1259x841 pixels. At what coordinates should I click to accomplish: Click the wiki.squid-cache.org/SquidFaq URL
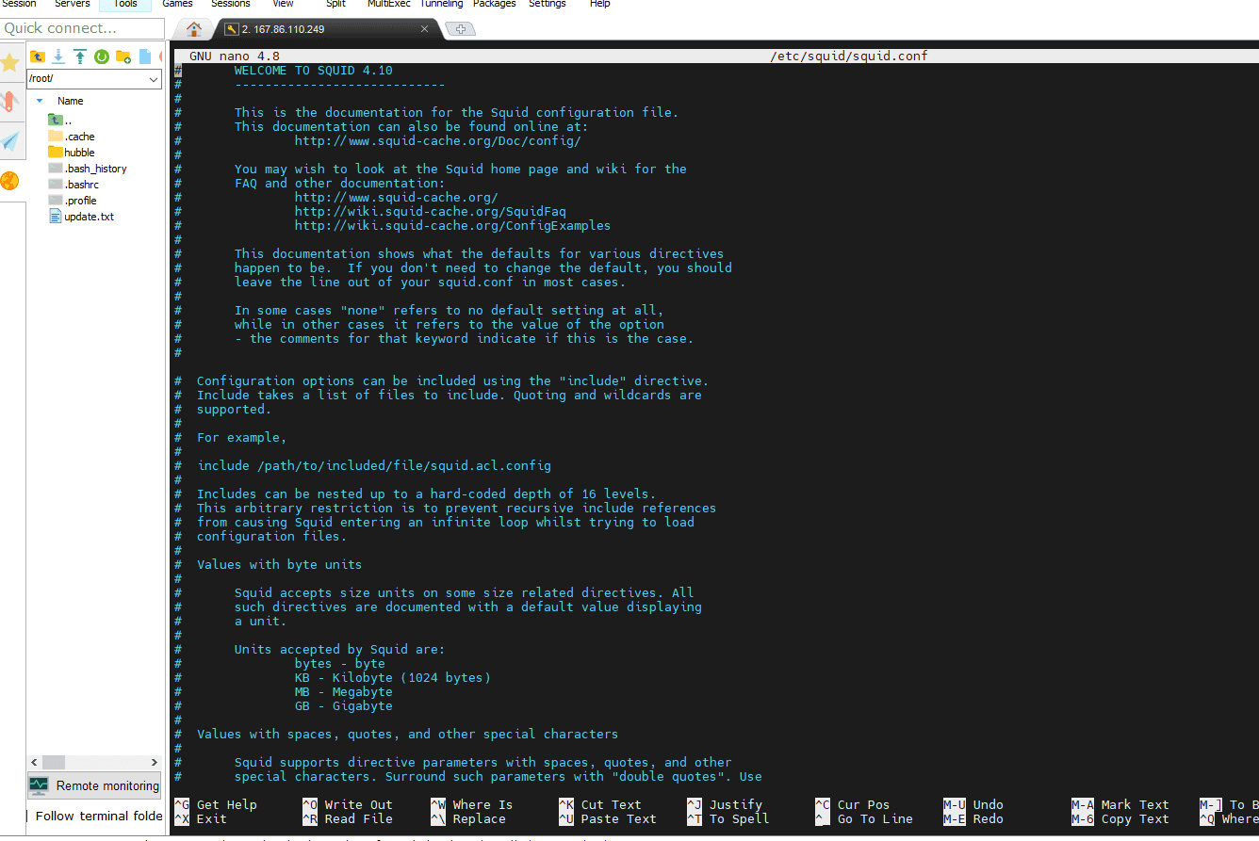pos(430,212)
